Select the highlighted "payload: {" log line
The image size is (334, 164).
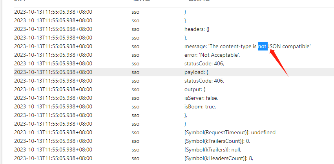[x=196, y=72]
